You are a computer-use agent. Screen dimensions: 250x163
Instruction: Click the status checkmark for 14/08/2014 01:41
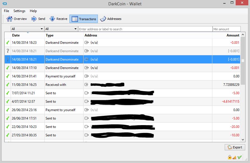8,76
